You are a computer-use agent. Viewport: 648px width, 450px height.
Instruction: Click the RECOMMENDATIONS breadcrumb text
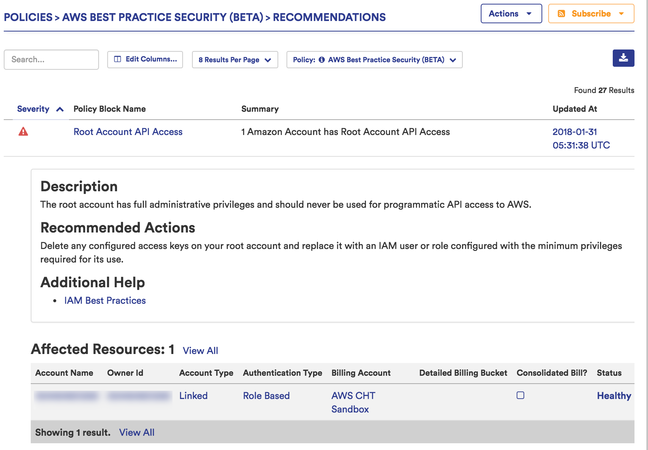tap(329, 17)
